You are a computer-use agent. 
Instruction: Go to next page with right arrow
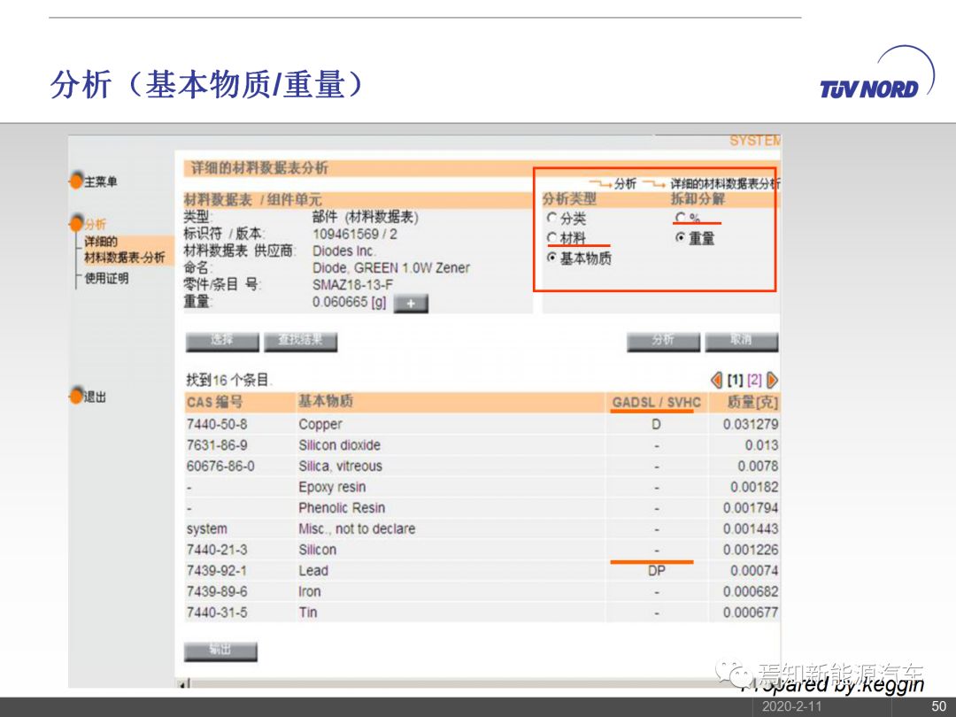(x=772, y=380)
